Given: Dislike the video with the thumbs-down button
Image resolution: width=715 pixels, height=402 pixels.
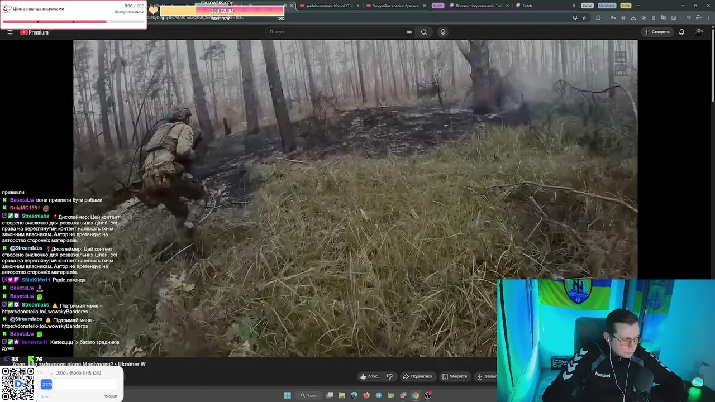Looking at the screenshot, I should click(x=389, y=376).
